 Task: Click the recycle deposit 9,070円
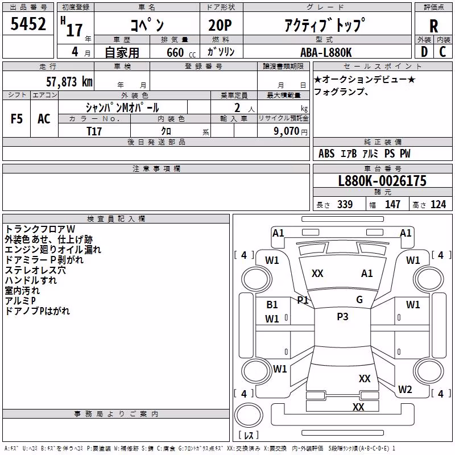(290, 131)
